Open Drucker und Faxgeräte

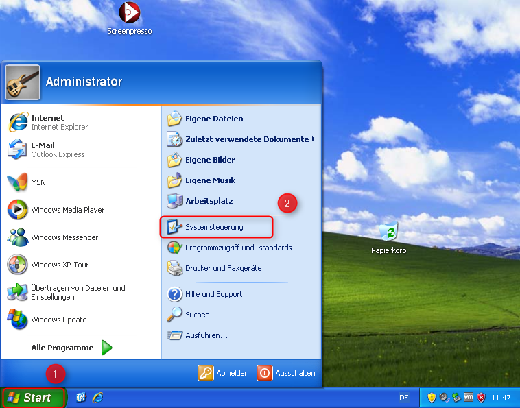[223, 268]
